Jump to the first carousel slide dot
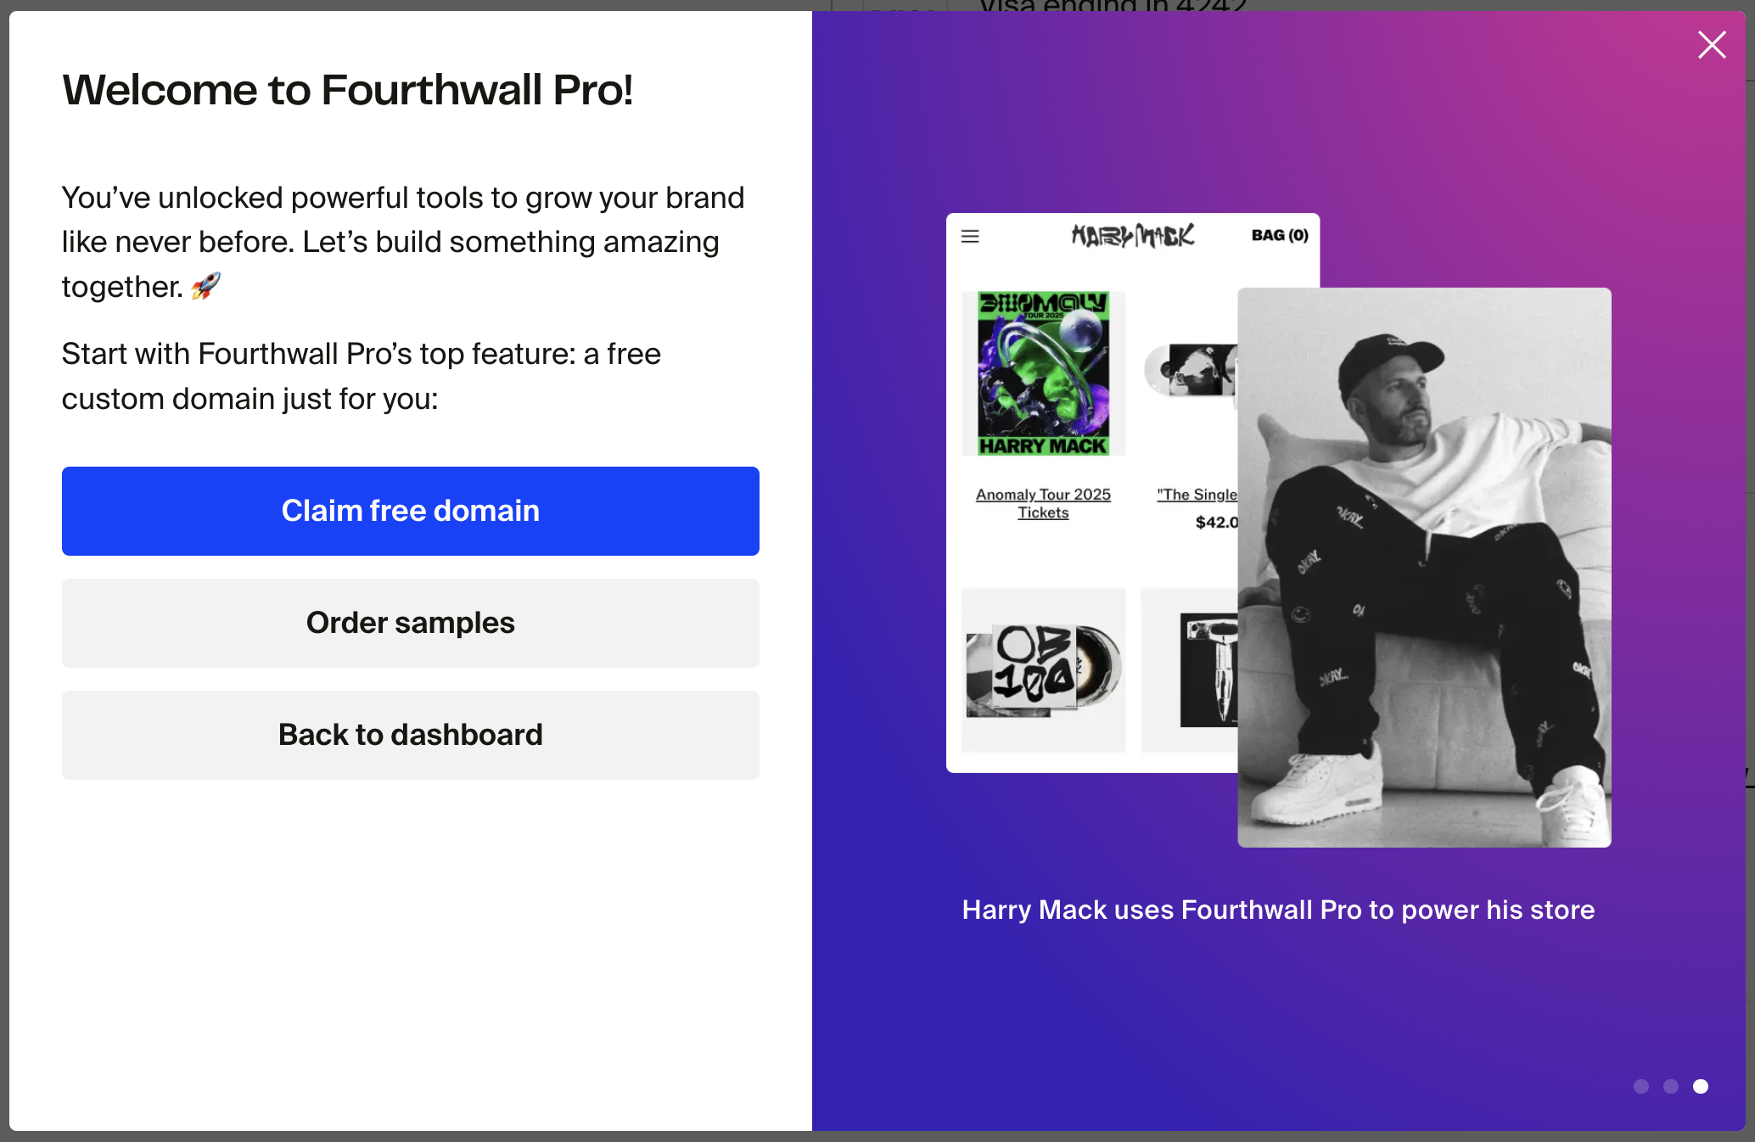The image size is (1755, 1142). [1641, 1086]
